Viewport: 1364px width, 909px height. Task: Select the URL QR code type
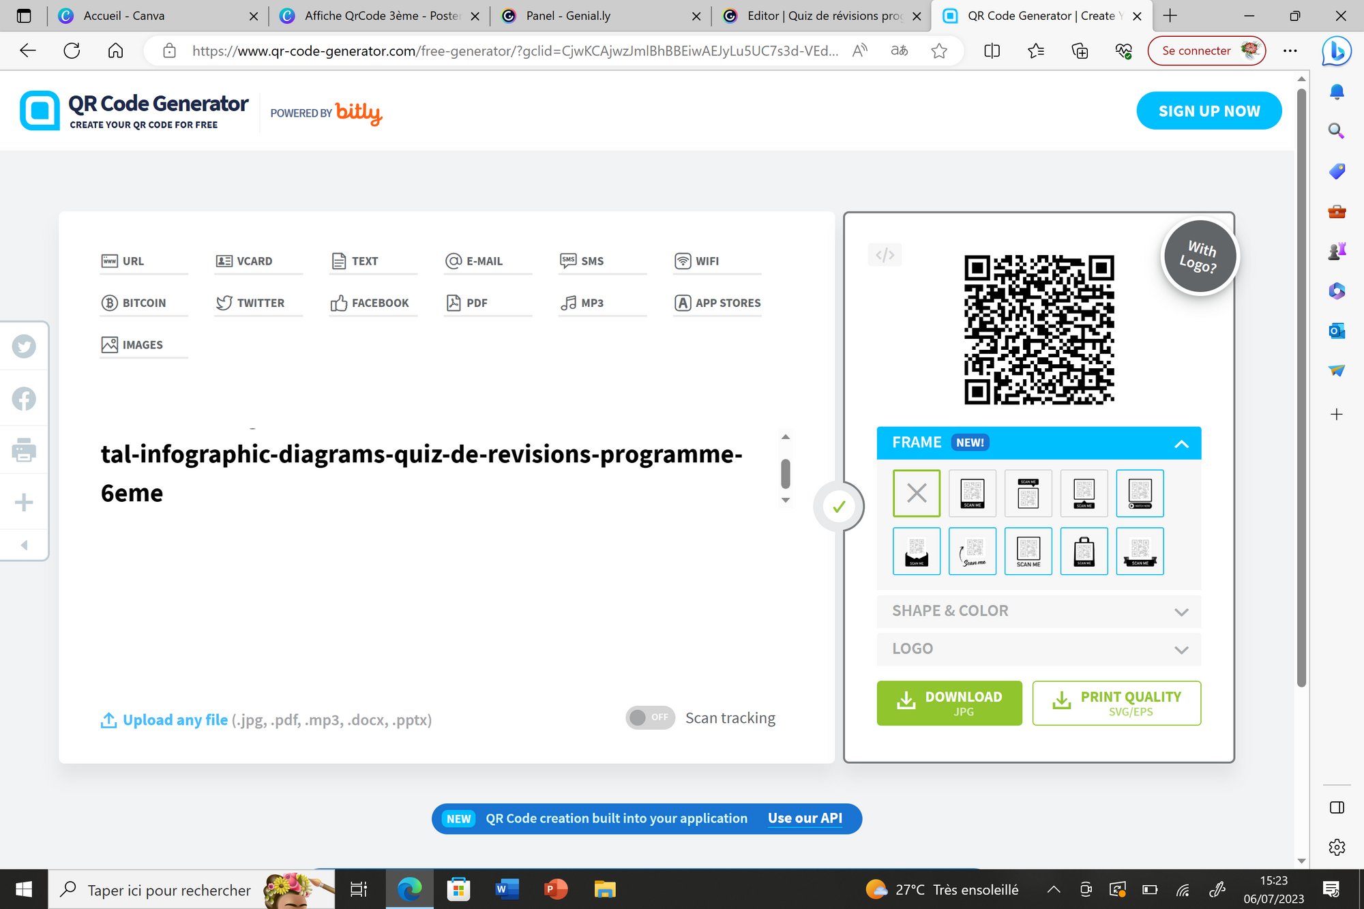[134, 260]
